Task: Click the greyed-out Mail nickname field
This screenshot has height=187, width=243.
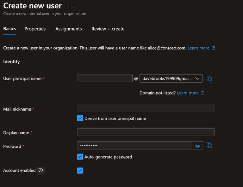Action: click(x=146, y=108)
